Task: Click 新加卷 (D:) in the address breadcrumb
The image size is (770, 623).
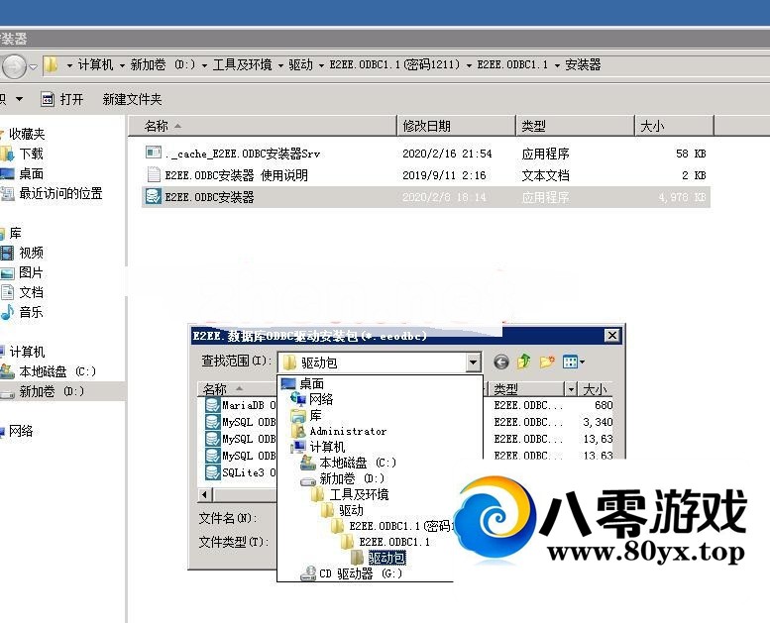Action: [x=164, y=64]
